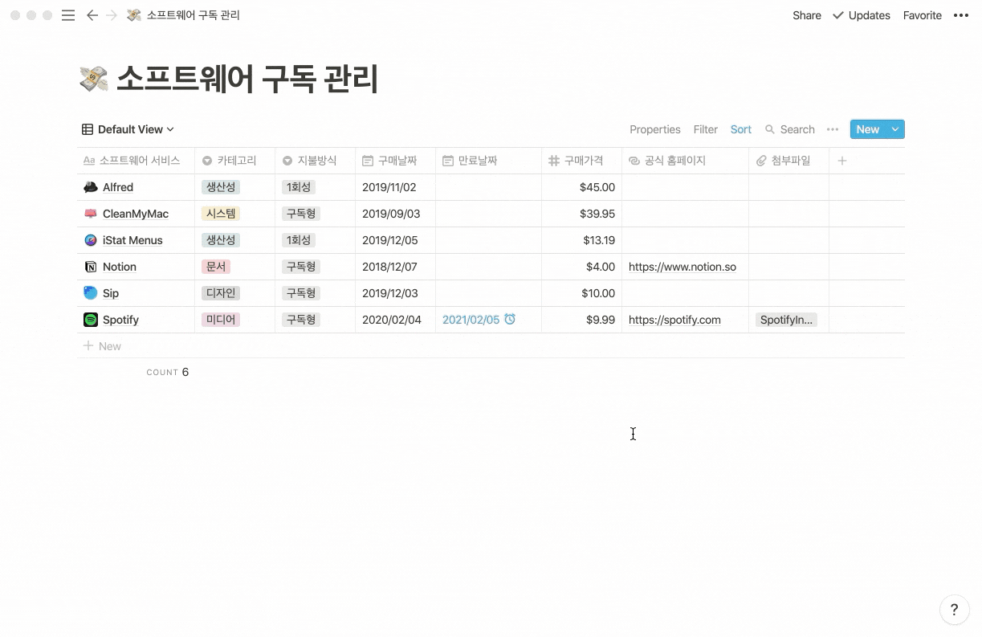
Task: Click the large page title heading
Action: point(247,79)
